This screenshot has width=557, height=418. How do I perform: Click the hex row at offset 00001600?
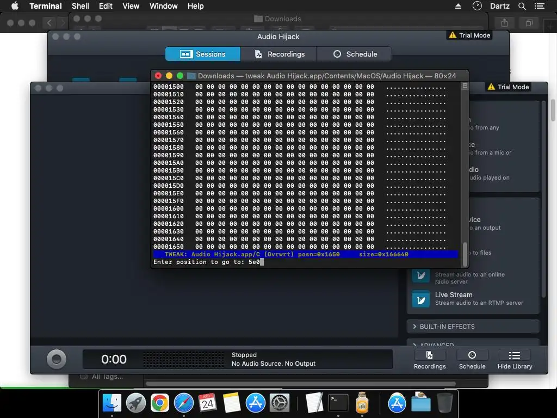tap(300, 208)
